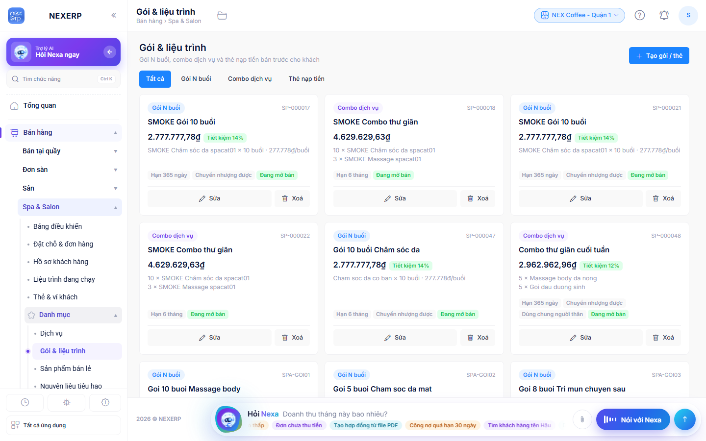
Task: Open the Tổng quan home item
Action: [x=64, y=105]
